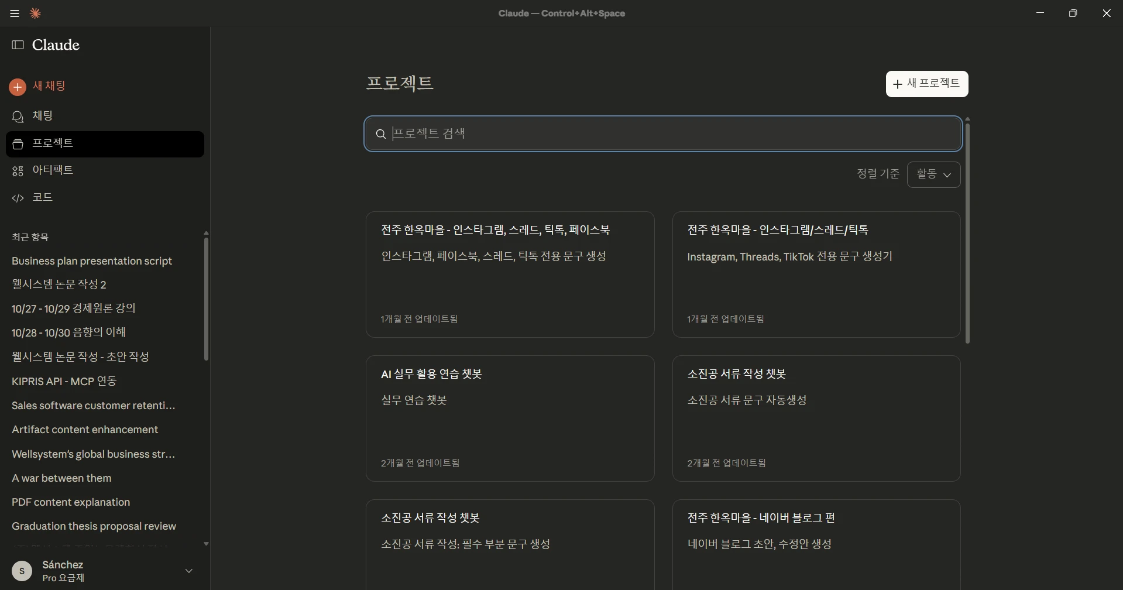
Task: Click the S avatar profile circle
Action: click(x=22, y=571)
